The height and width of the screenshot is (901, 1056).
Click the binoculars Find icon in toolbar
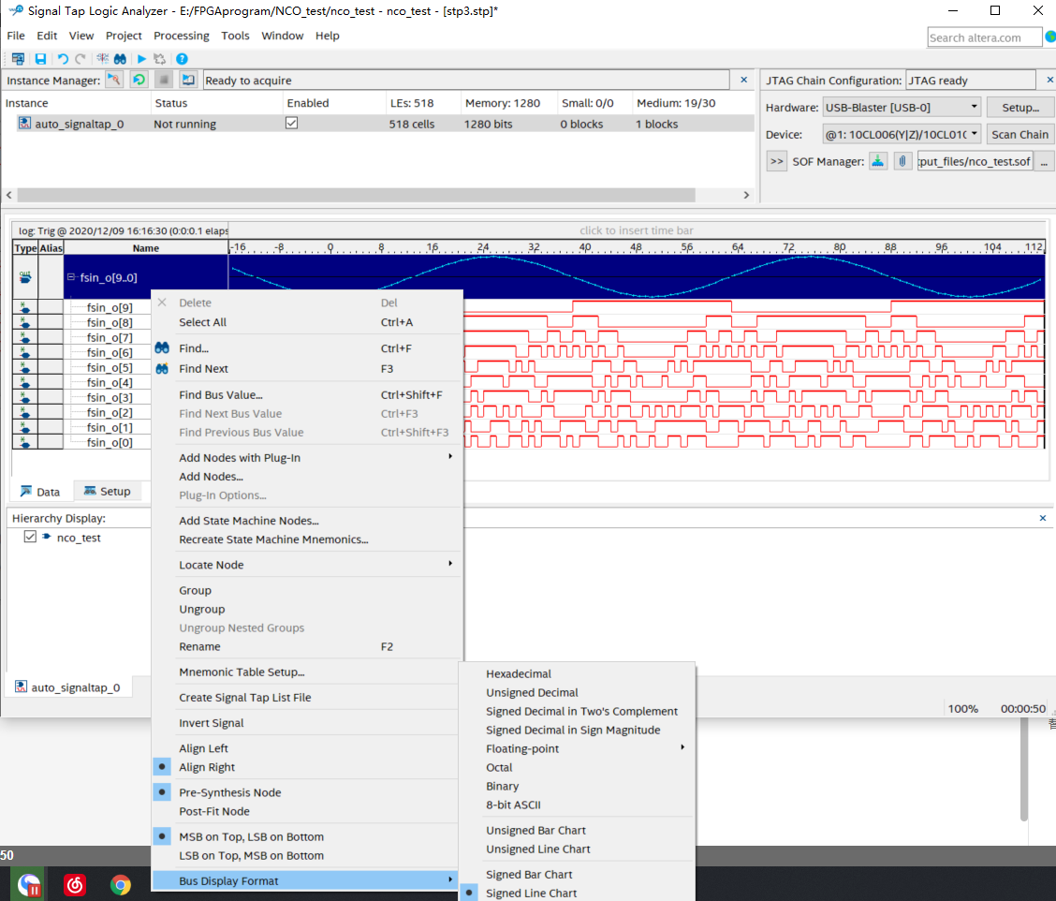pyautogui.click(x=120, y=59)
